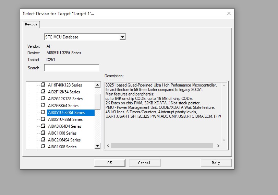This screenshot has height=195, width=278.
Task: Click device list scroll down arrow
Action: 97,146
